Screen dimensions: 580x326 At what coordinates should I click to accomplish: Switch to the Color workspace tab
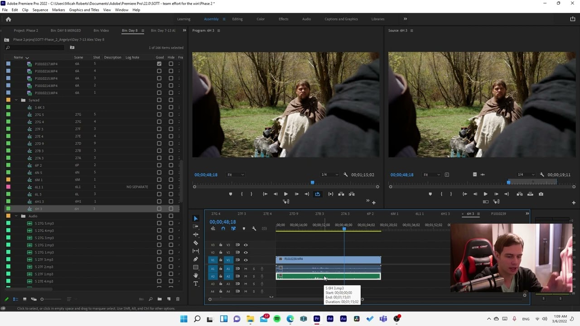tap(261, 19)
